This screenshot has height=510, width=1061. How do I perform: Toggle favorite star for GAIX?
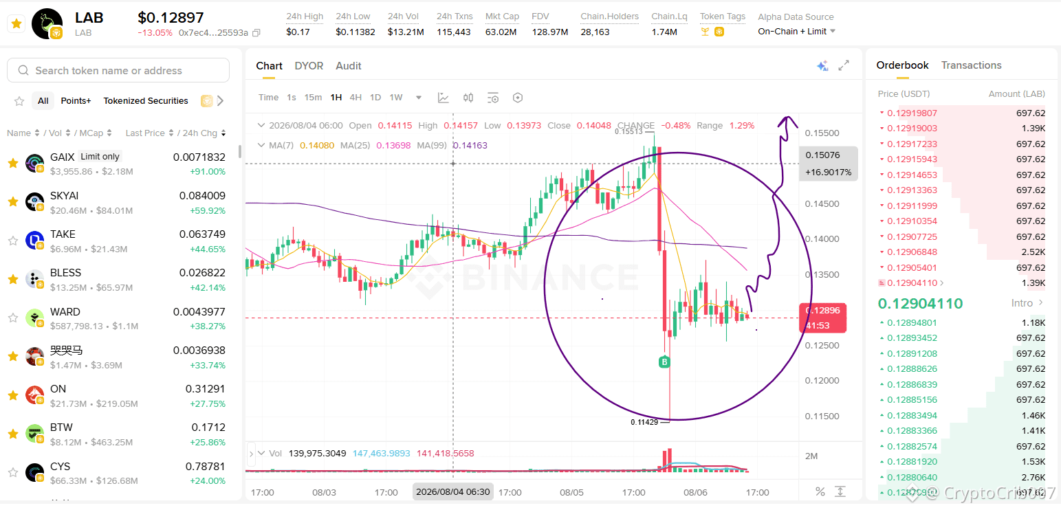(12, 164)
